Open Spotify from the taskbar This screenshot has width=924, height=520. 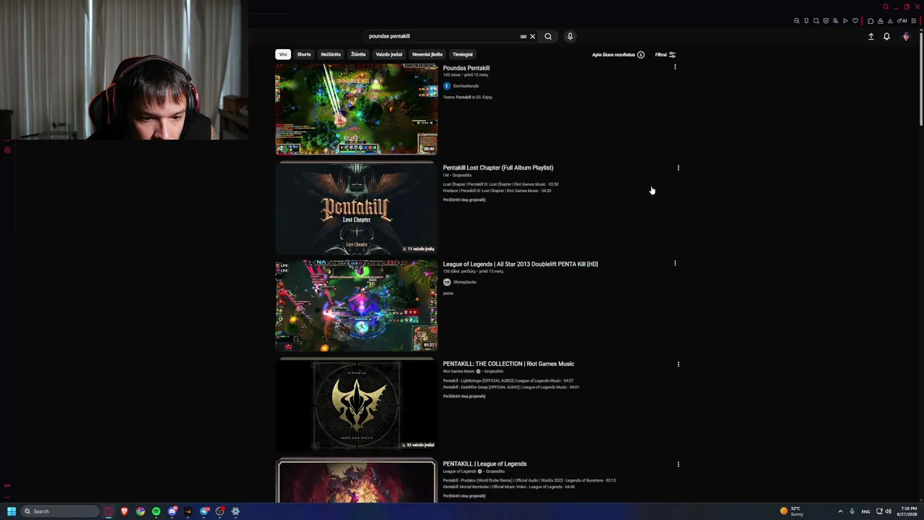(x=156, y=511)
